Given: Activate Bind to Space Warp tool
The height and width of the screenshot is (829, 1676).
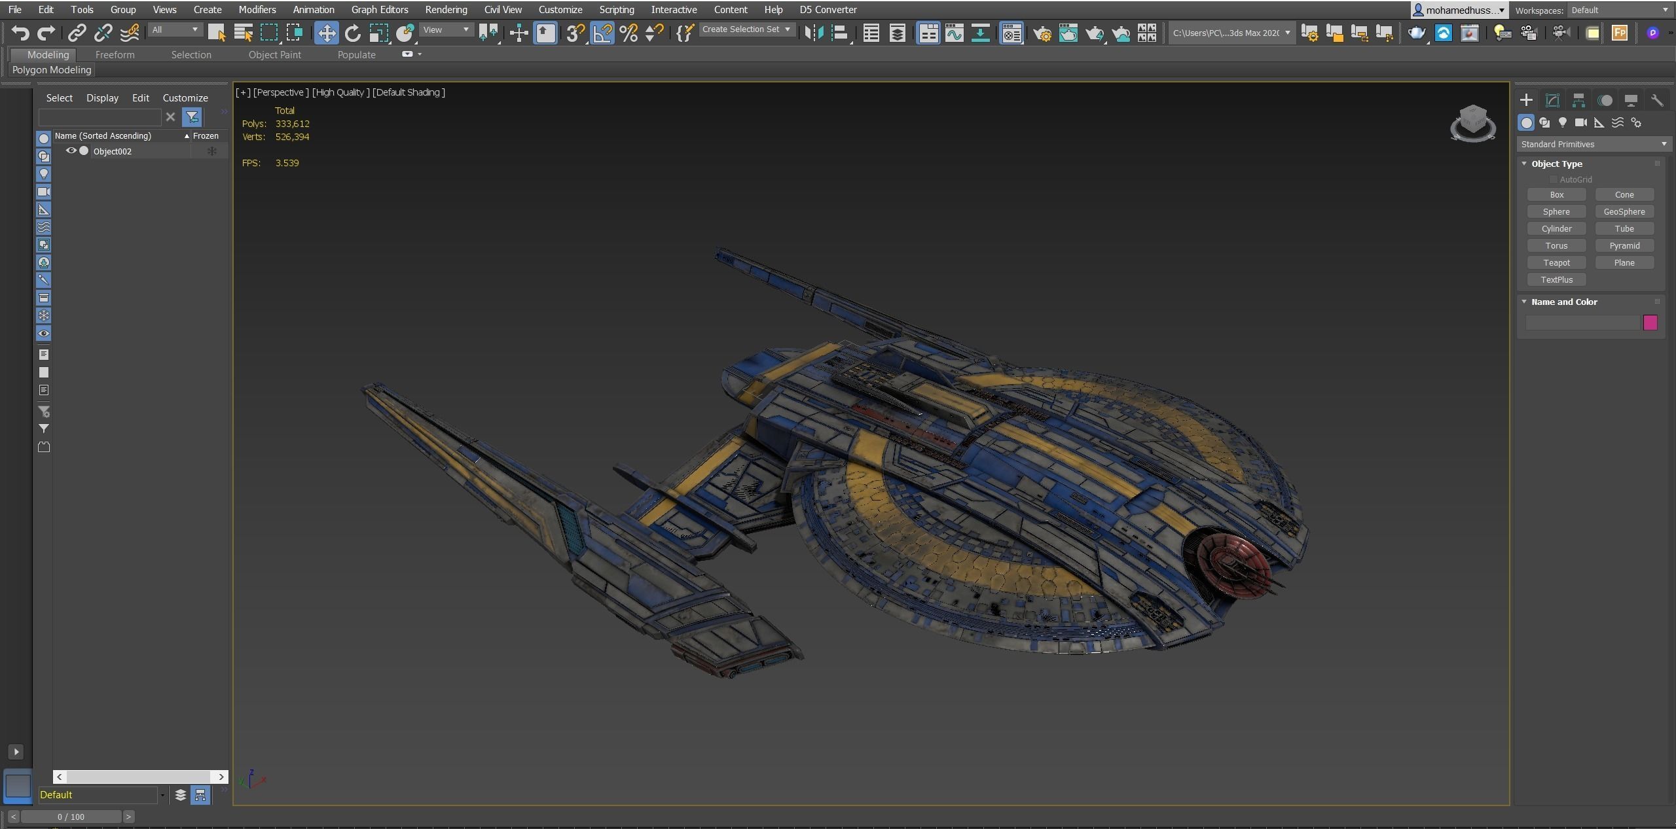Looking at the screenshot, I should point(130,33).
